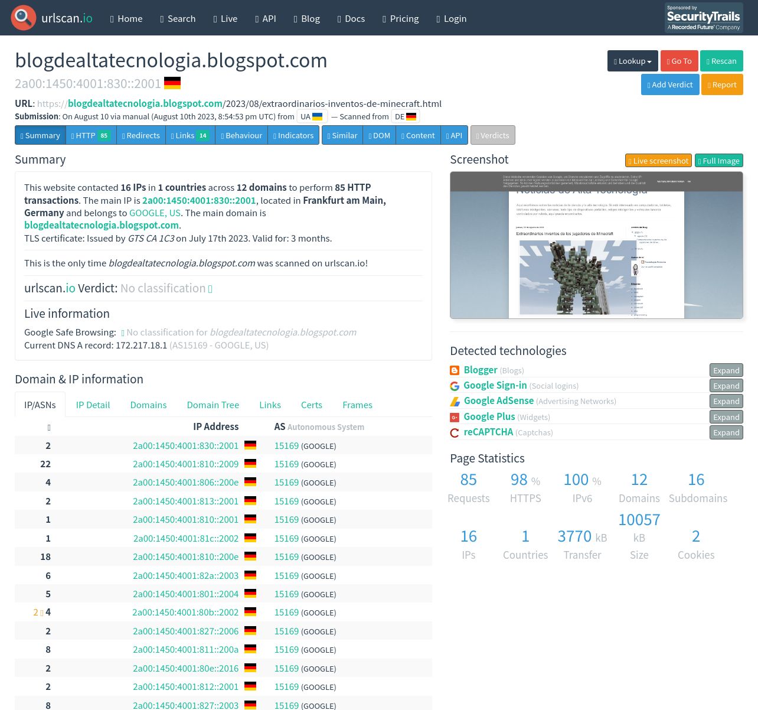Open the DOM tab

pyautogui.click(x=380, y=135)
